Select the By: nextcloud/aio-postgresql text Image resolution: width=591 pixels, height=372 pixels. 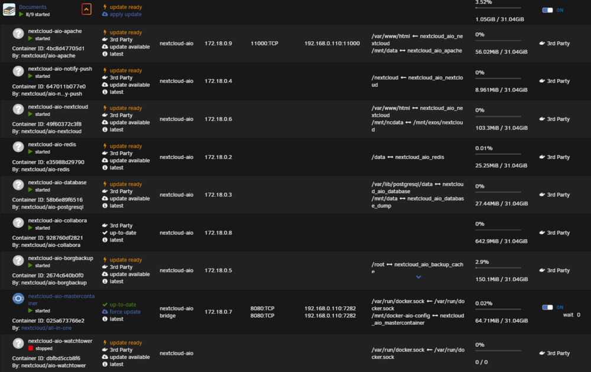(x=48, y=207)
